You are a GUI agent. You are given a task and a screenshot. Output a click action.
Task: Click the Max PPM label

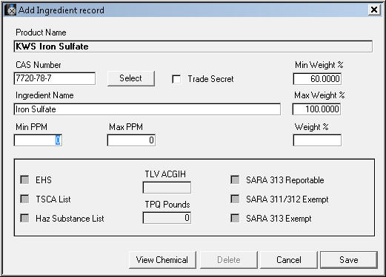tap(126, 127)
